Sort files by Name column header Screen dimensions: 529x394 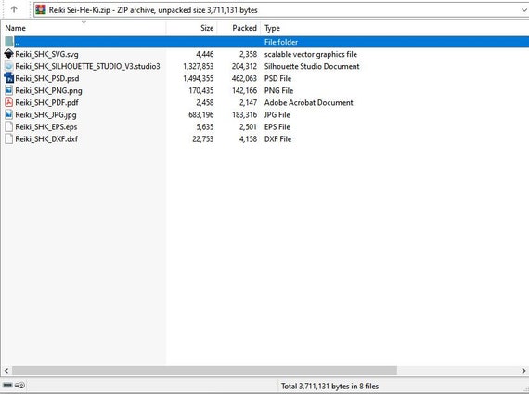coord(15,28)
